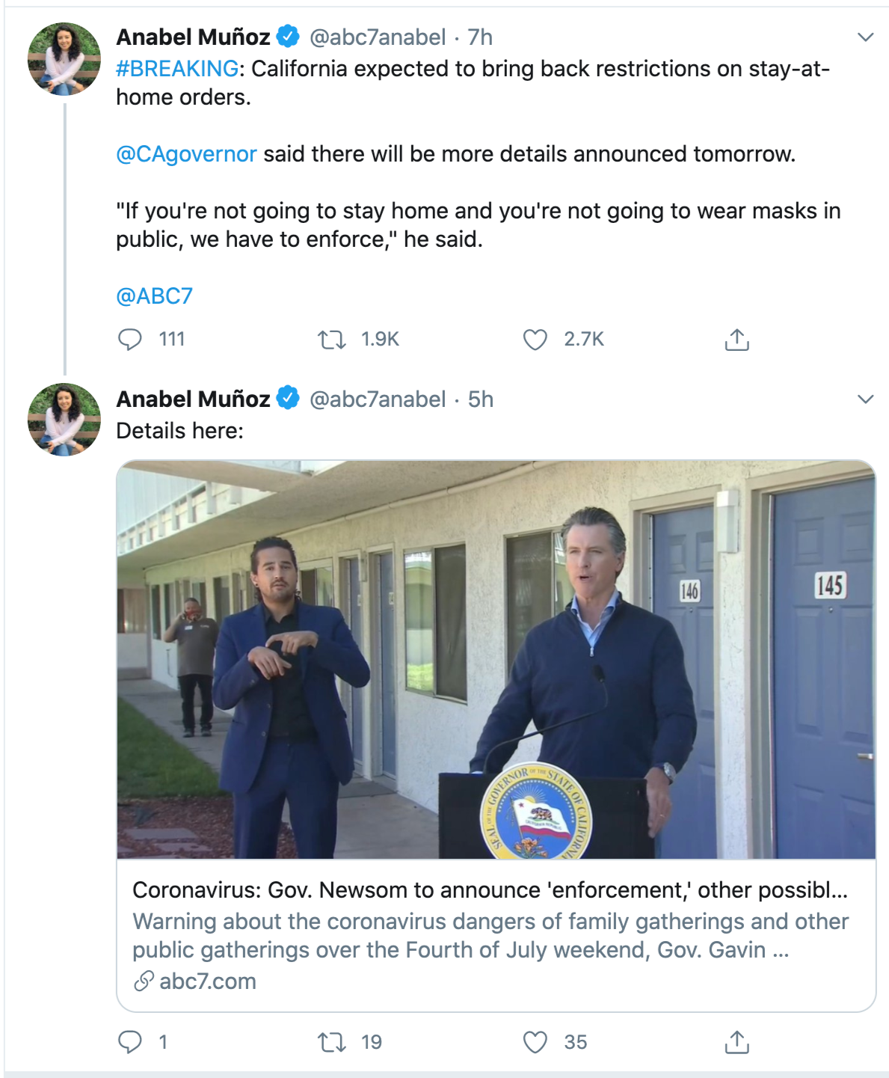
Task: Open the first tweet's more options chevron
Action: pyautogui.click(x=865, y=37)
